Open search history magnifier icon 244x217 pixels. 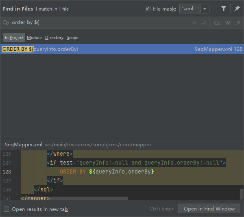pos(6,23)
